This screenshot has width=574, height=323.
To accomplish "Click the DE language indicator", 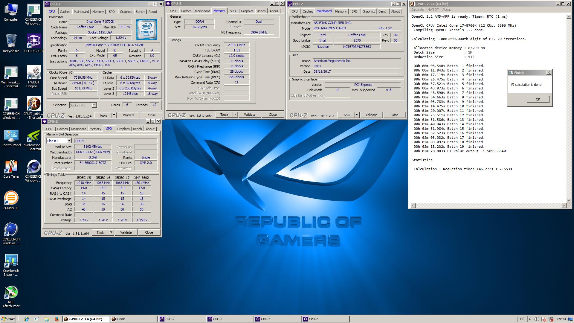I will [x=522, y=319].
